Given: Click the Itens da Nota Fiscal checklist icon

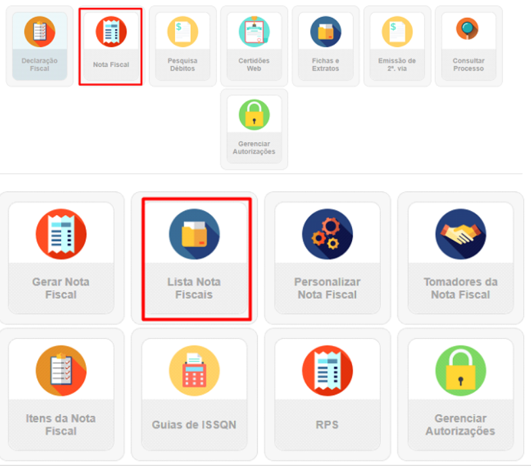Looking at the screenshot, I should pyautogui.click(x=61, y=370).
